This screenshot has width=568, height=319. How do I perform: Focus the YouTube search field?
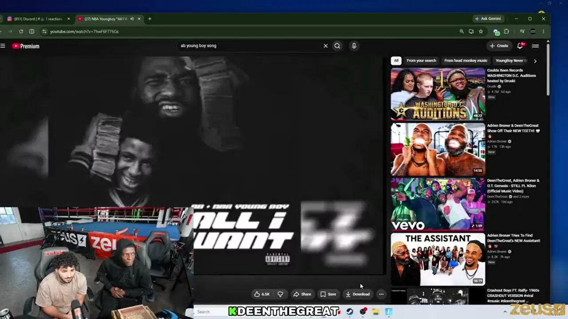click(x=251, y=46)
